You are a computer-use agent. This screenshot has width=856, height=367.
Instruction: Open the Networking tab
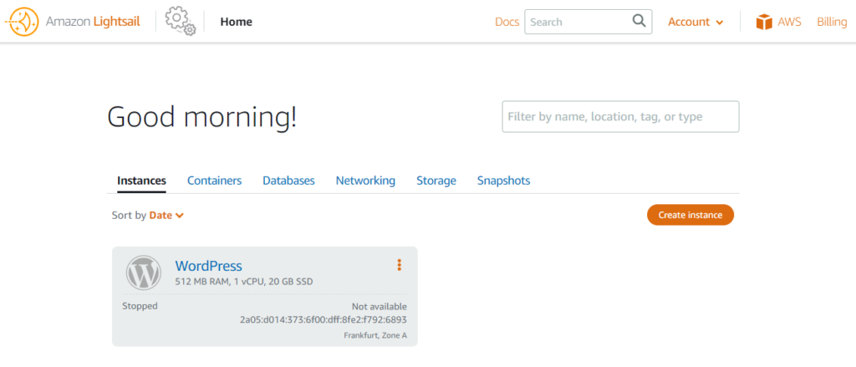[x=365, y=181]
